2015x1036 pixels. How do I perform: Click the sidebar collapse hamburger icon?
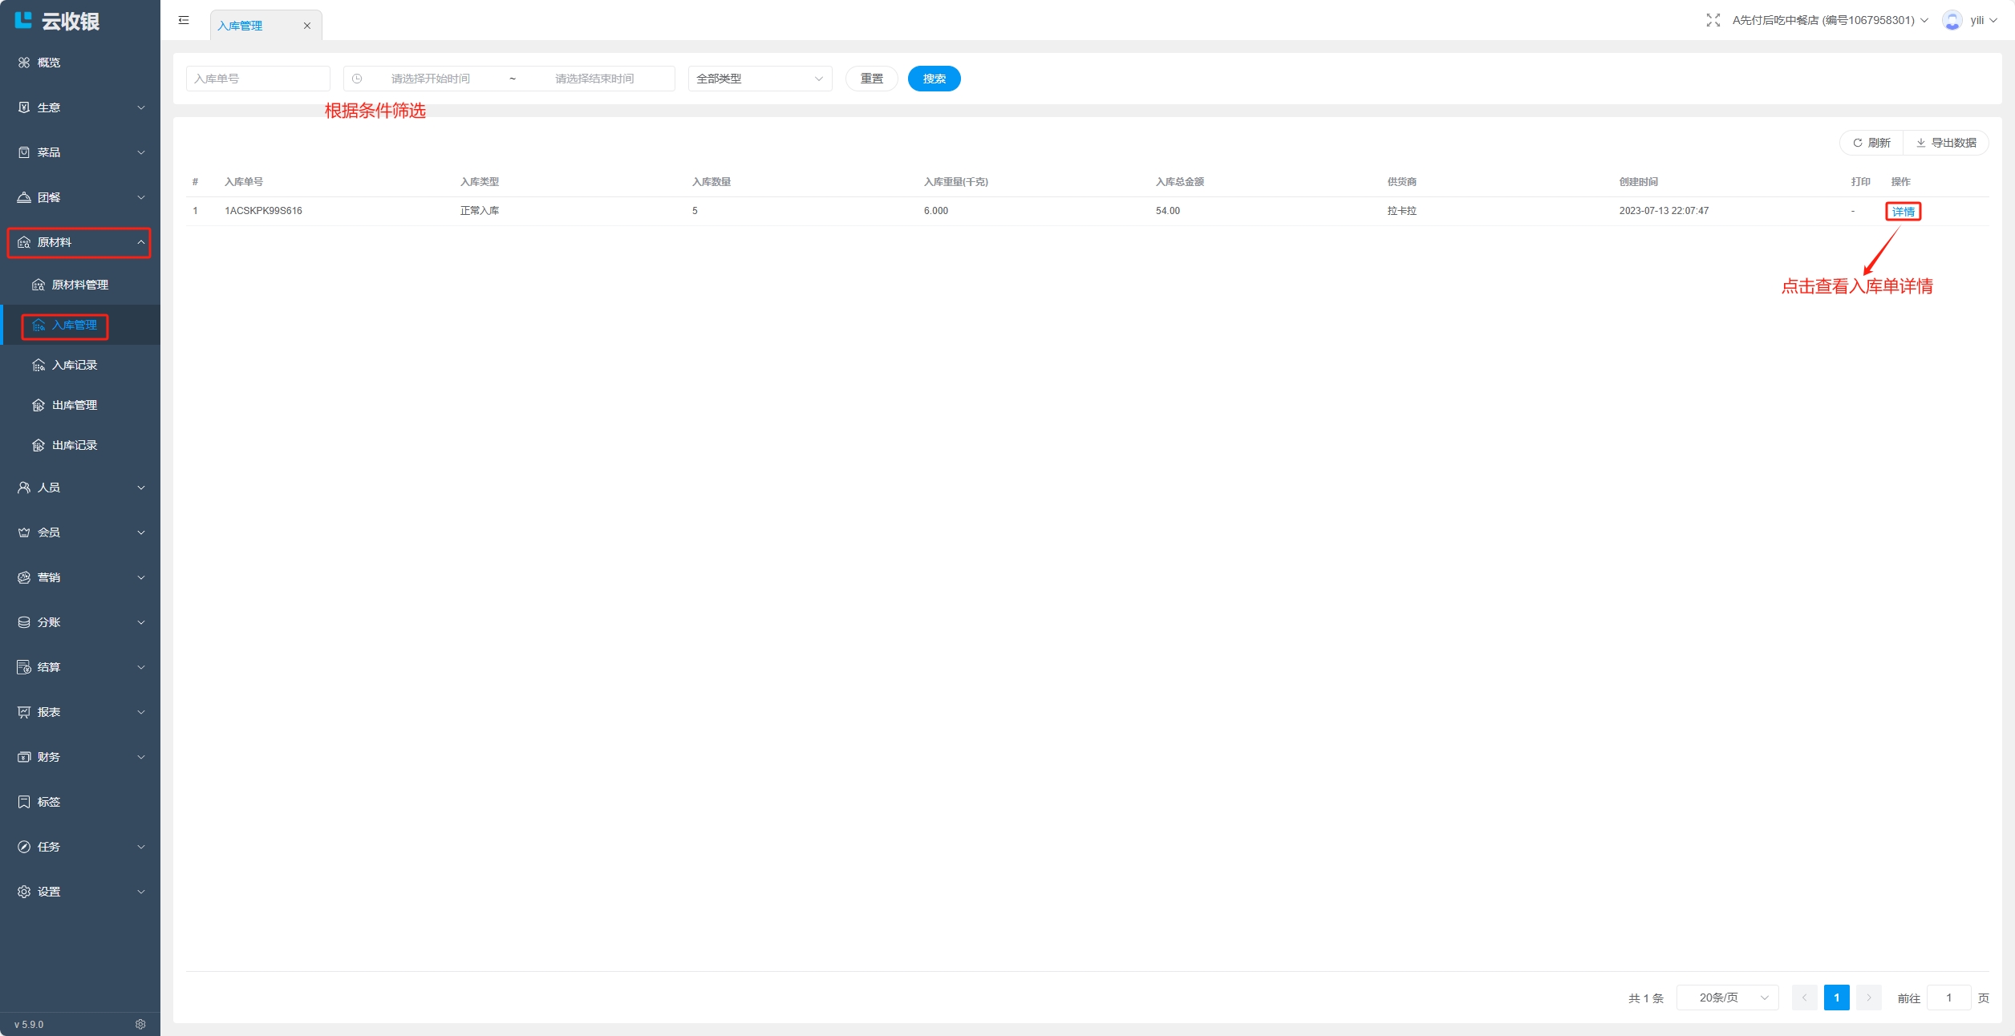[x=184, y=20]
